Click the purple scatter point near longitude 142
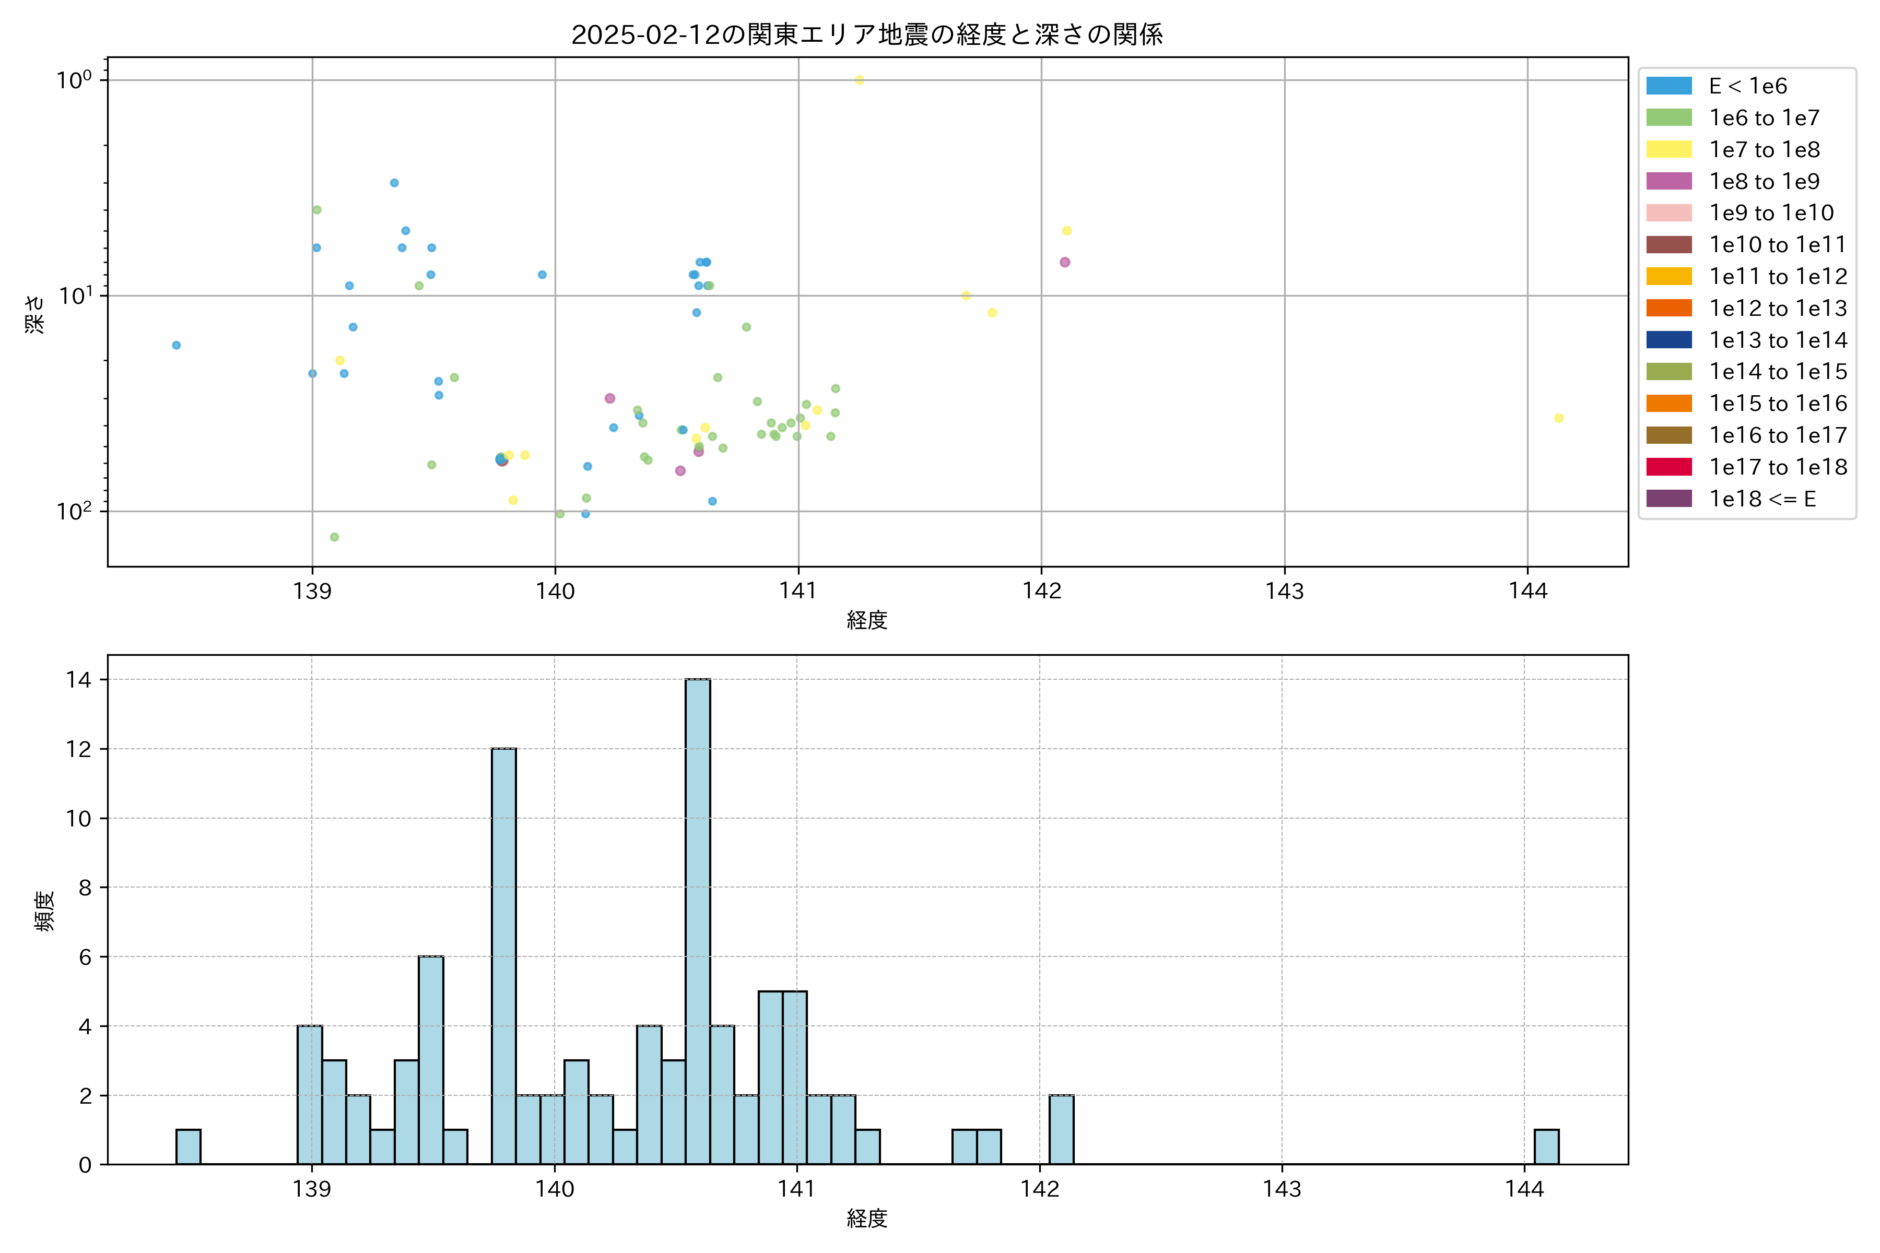The image size is (1880, 1253). coord(1065,262)
